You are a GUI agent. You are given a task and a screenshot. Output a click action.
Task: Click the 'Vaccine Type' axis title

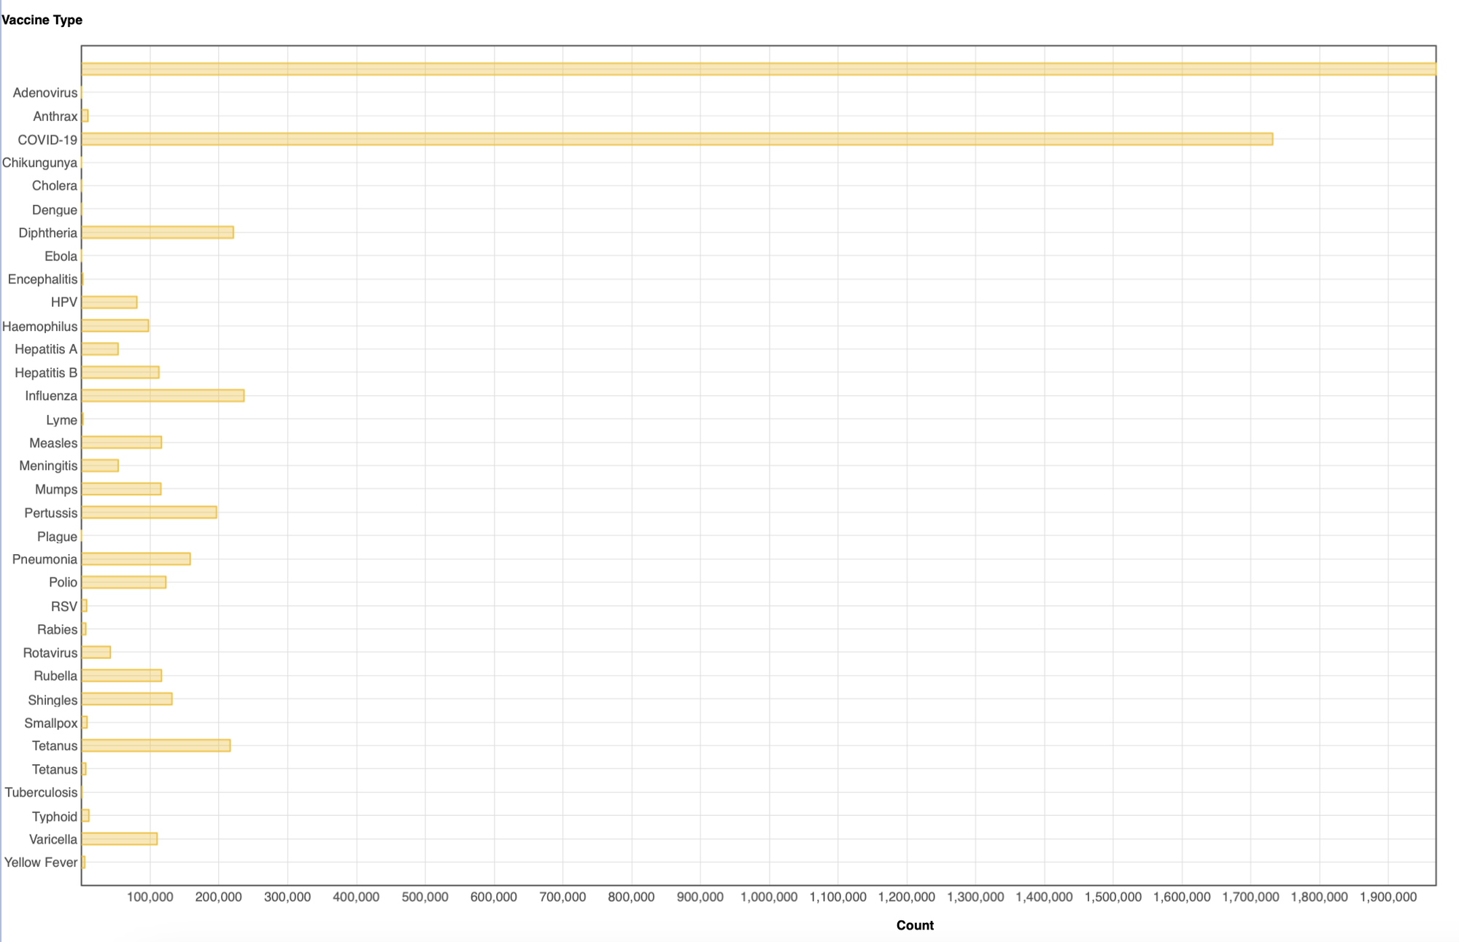42,20
